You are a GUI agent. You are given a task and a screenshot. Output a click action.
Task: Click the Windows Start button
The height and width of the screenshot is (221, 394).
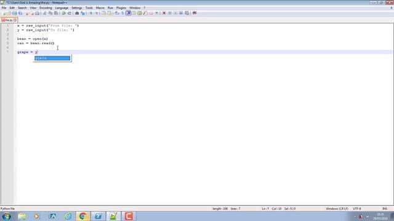pos(7,216)
